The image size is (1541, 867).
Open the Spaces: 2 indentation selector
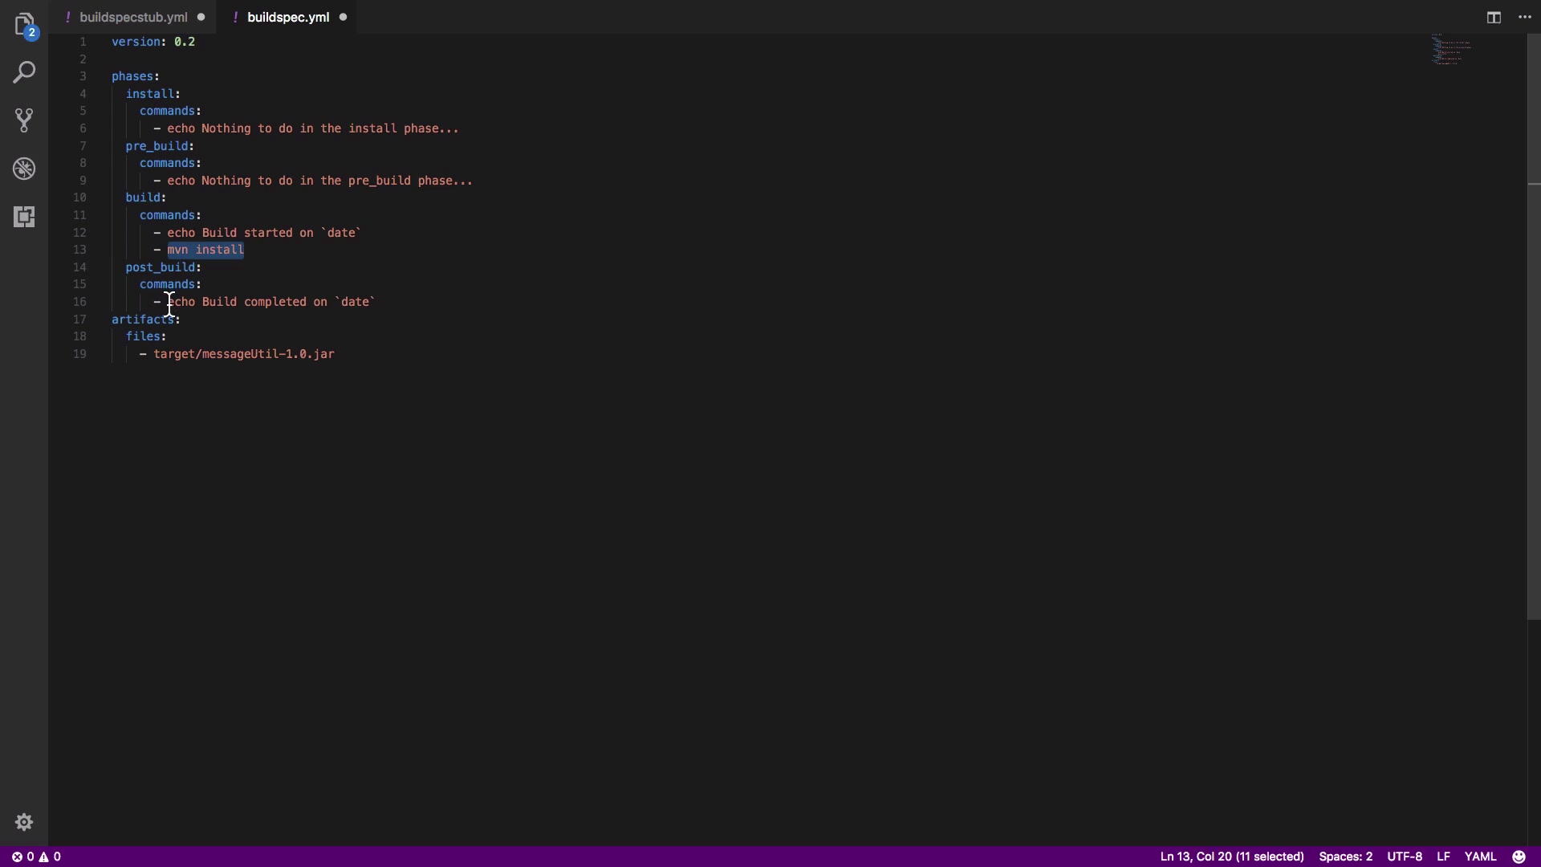click(x=1345, y=857)
